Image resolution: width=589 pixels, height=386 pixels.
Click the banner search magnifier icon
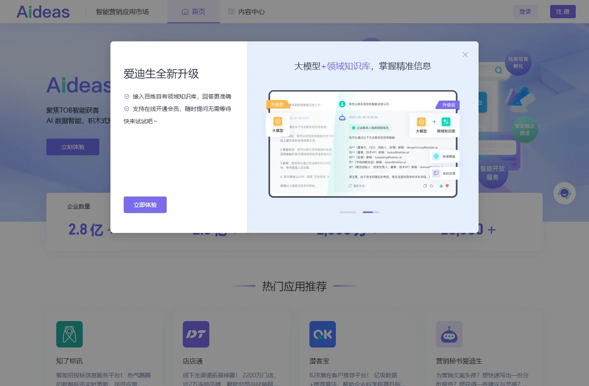click(x=499, y=70)
